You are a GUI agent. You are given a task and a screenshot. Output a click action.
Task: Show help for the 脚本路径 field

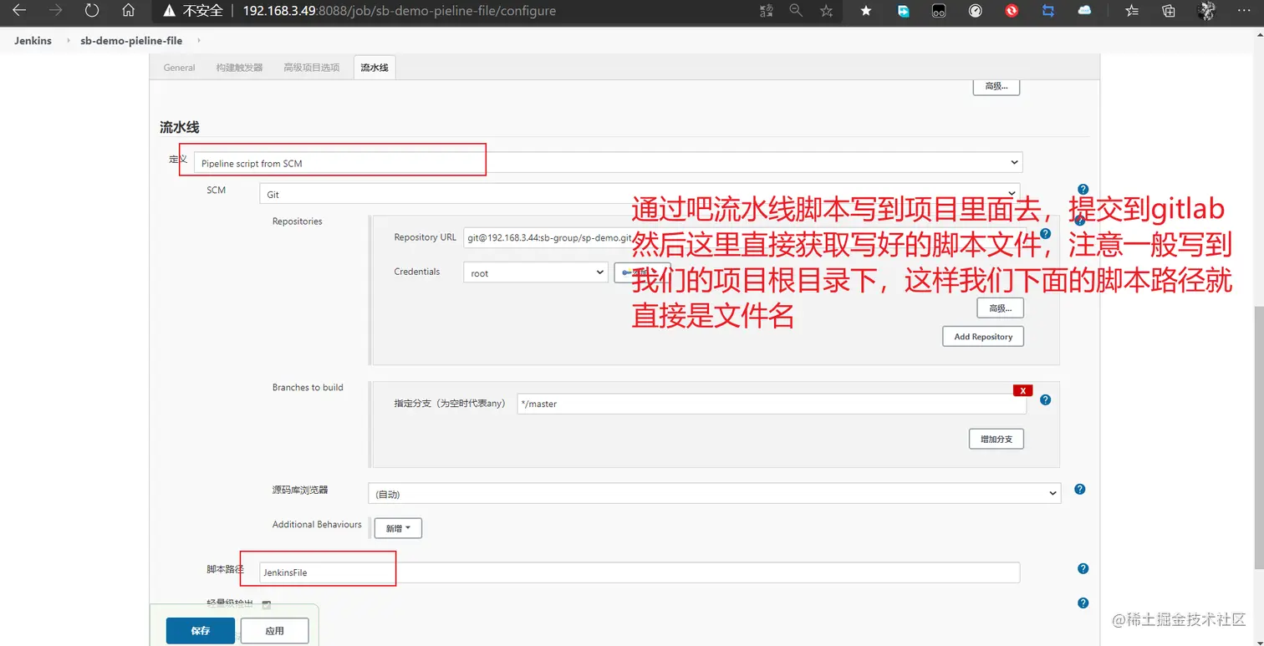tap(1083, 569)
